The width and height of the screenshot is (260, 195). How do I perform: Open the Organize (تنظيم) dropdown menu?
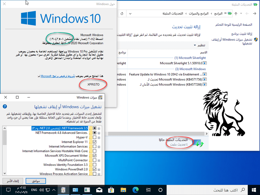click(200, 45)
